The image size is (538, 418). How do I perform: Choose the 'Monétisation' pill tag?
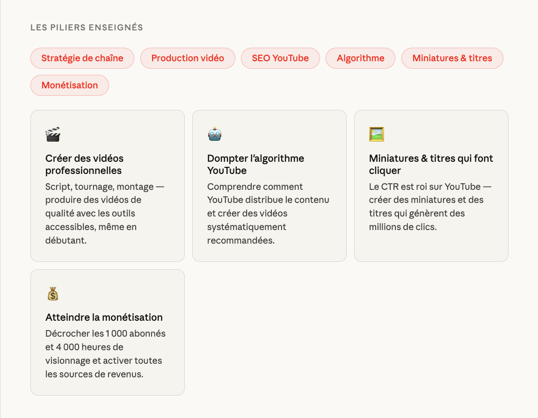point(70,86)
